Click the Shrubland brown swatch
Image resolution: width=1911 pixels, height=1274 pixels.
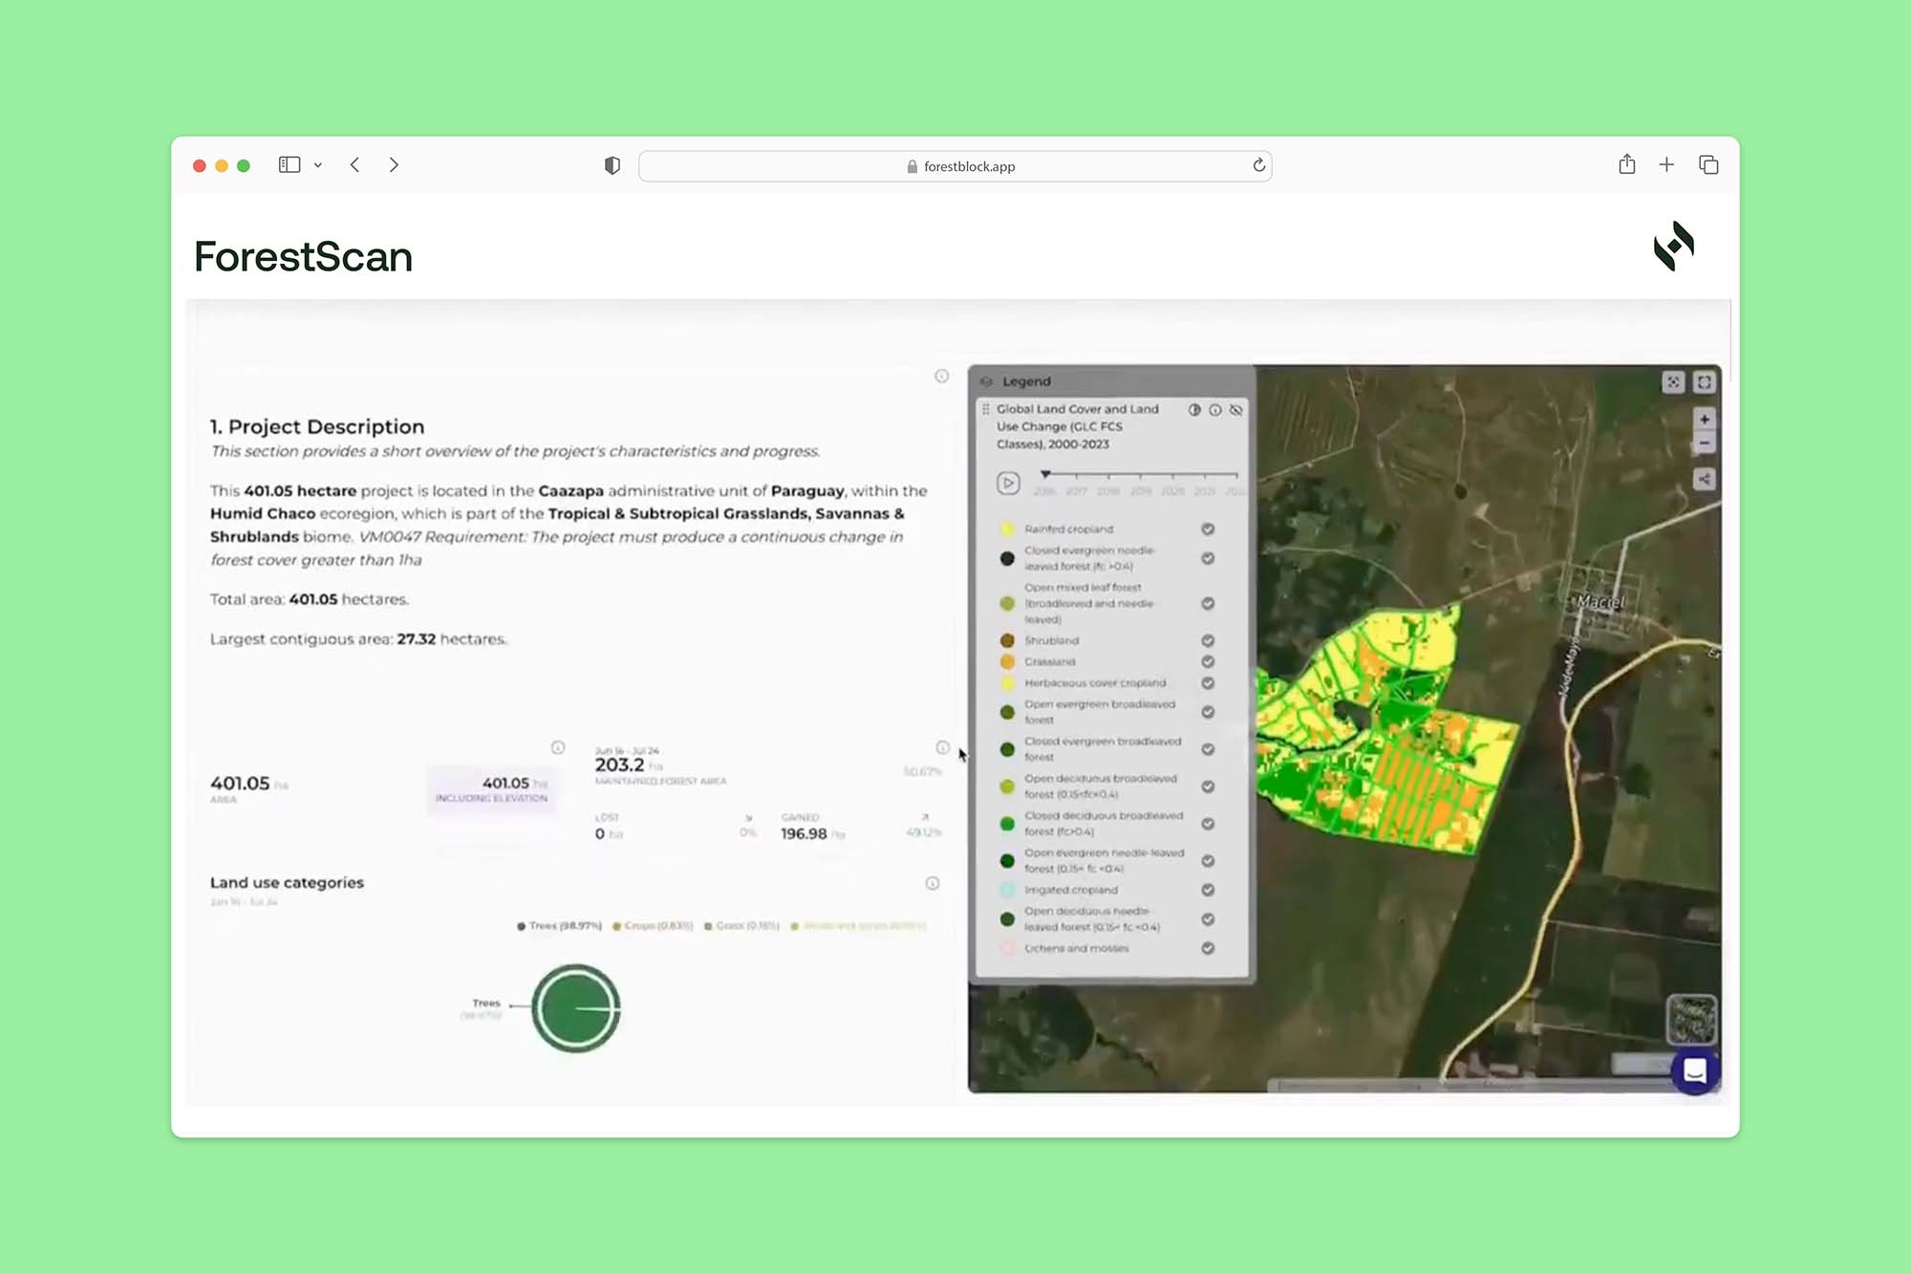[x=1007, y=640]
